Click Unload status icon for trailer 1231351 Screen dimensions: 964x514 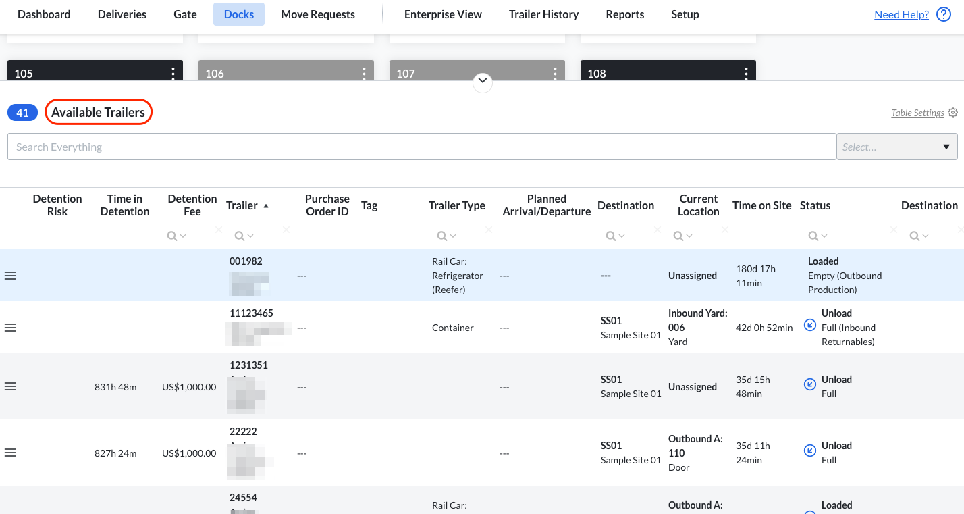point(810,384)
